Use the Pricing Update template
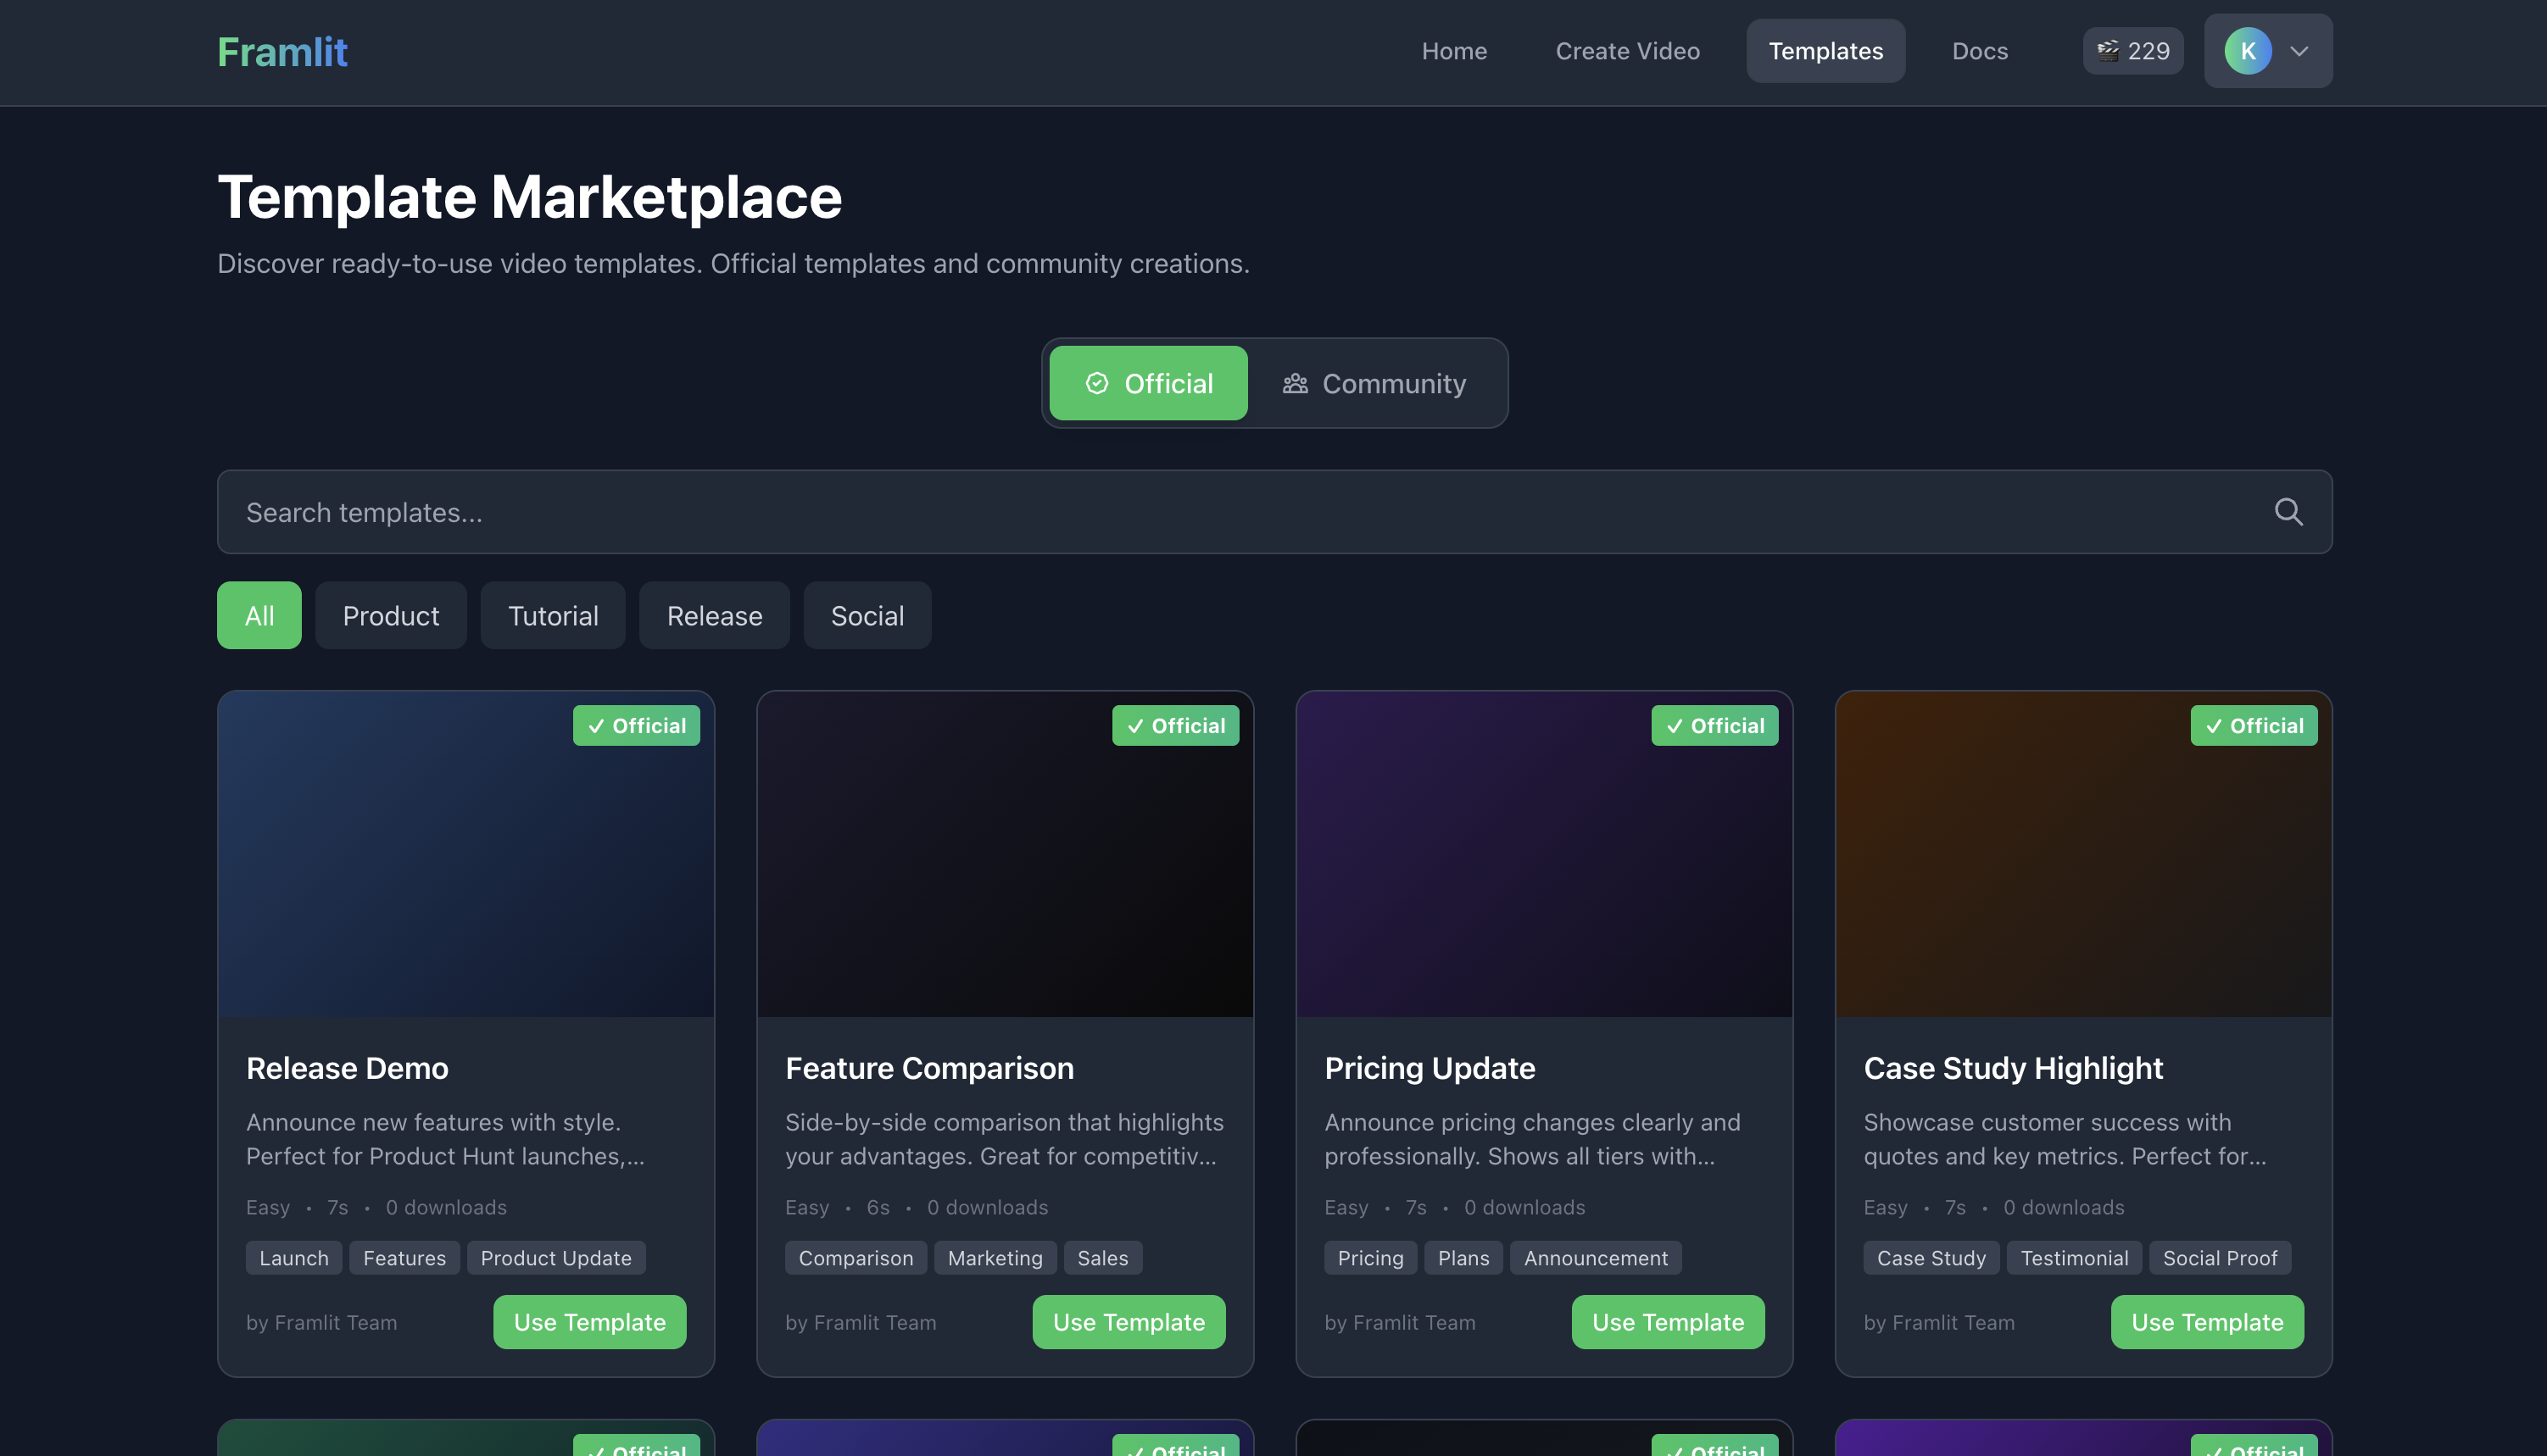This screenshot has width=2547, height=1456. (x=1668, y=1322)
